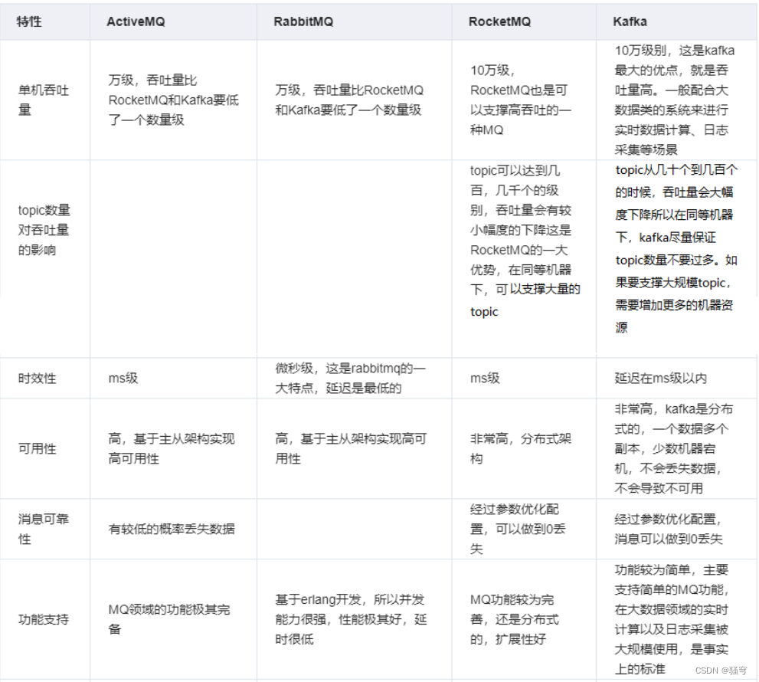This screenshot has height=682, width=759.
Task: Select the 消息可靠性 row label
Action: point(38,528)
